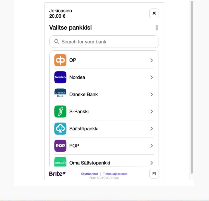The height and width of the screenshot is (201, 209).
Task: Change language with the FI button
Action: pyautogui.click(x=154, y=174)
